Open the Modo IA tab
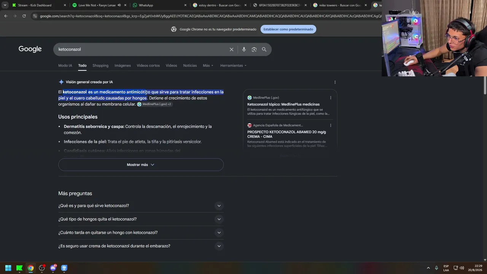Screen dimensions: 487x274 (65, 65)
